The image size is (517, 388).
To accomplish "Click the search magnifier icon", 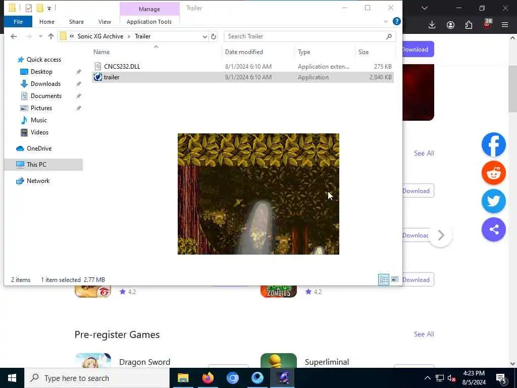I will point(389,36).
